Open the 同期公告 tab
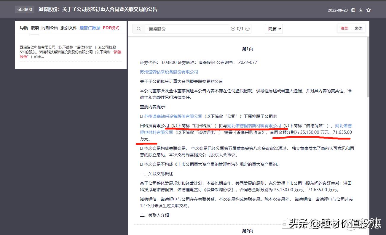Image resolution: width=386 pixels, height=235 pixels. 50,28
